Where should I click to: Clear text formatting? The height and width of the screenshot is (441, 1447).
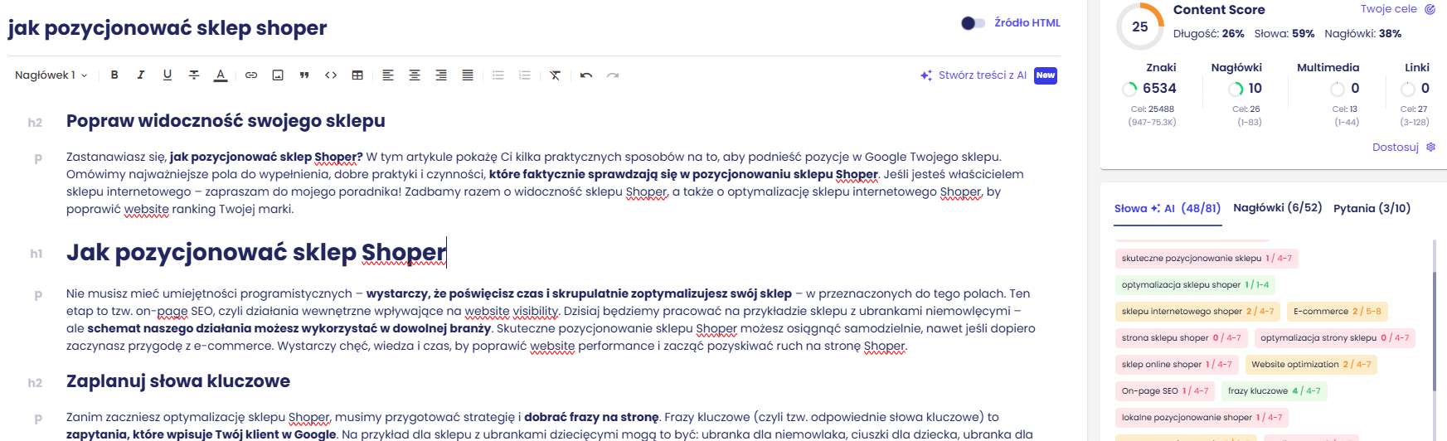click(556, 75)
